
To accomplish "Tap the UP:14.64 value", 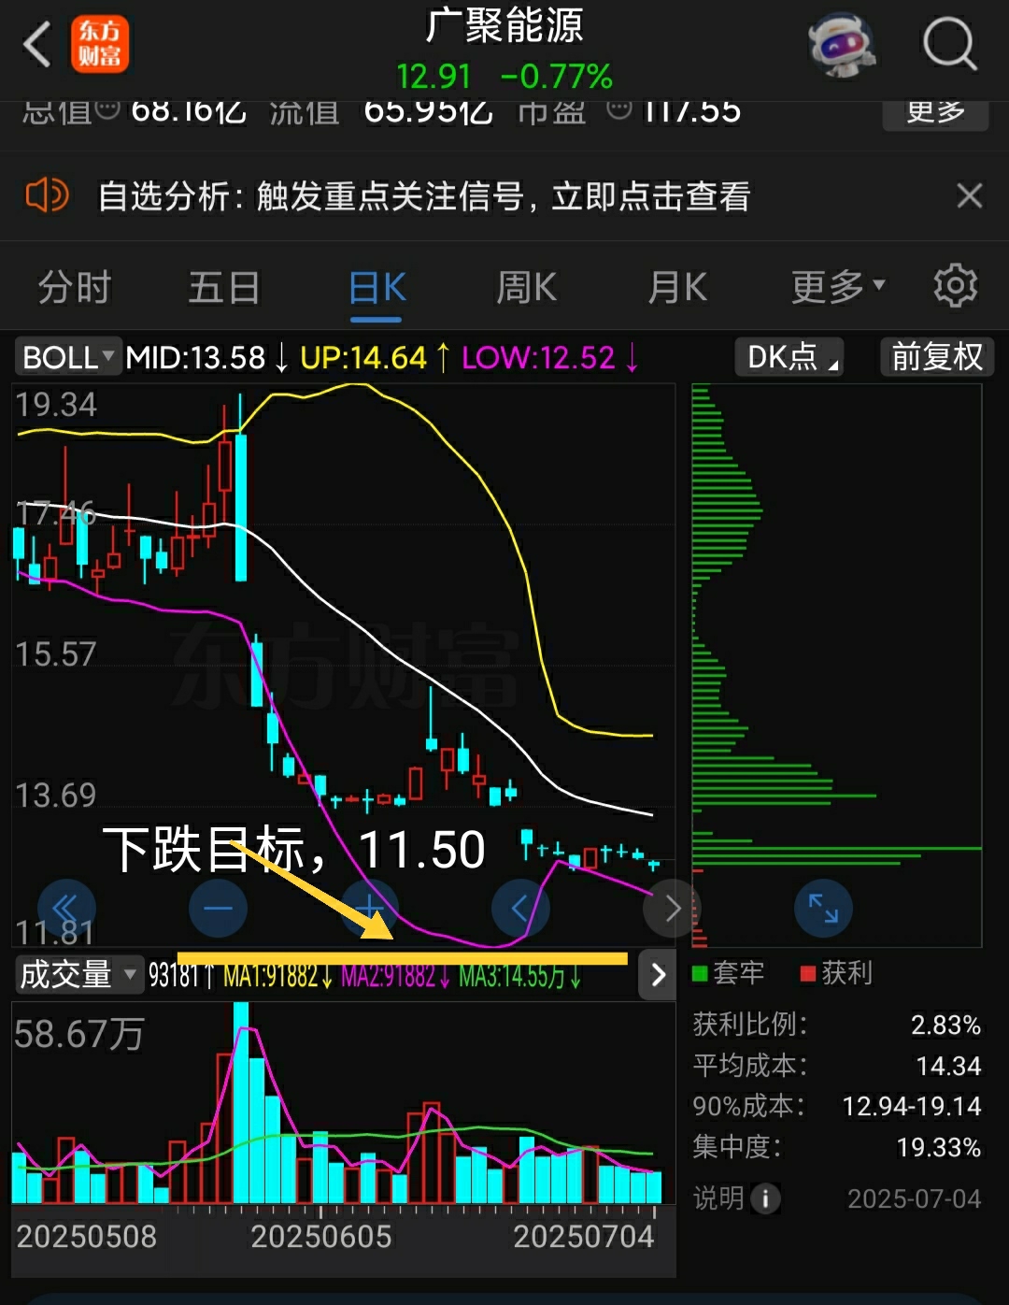I will click(363, 357).
